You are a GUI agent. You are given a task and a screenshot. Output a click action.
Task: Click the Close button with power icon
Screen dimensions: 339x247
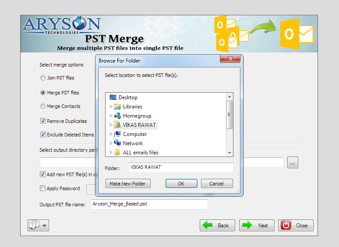(296, 226)
